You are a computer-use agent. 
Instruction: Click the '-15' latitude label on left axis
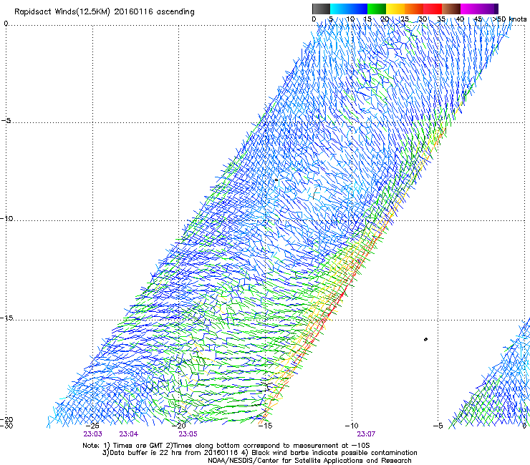[x=6, y=318]
